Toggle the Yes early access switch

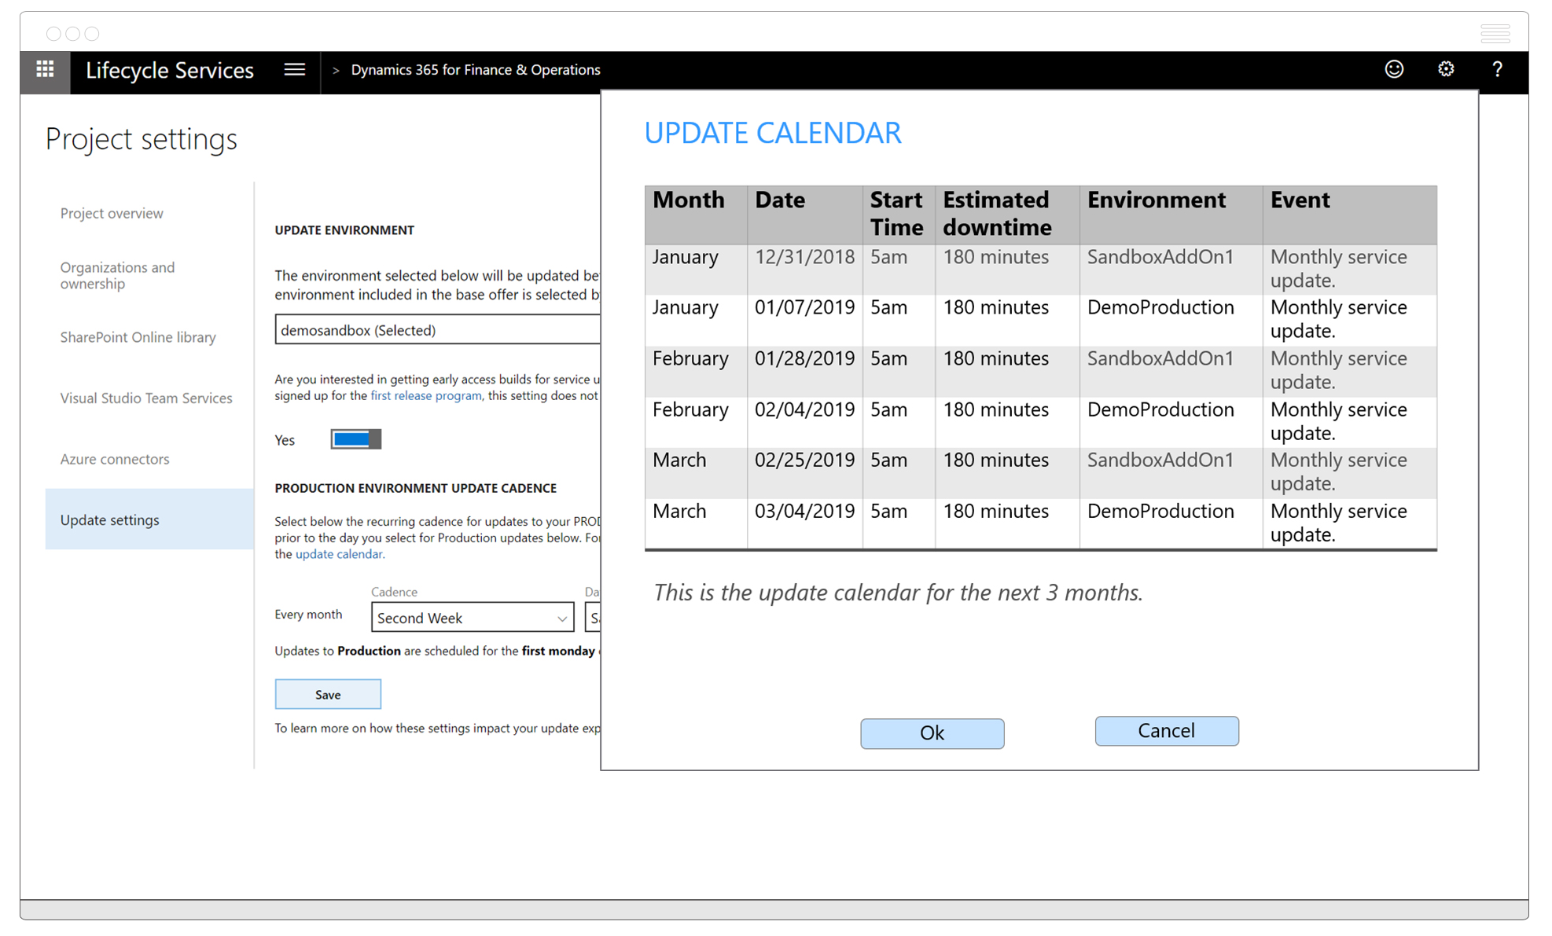point(356,439)
